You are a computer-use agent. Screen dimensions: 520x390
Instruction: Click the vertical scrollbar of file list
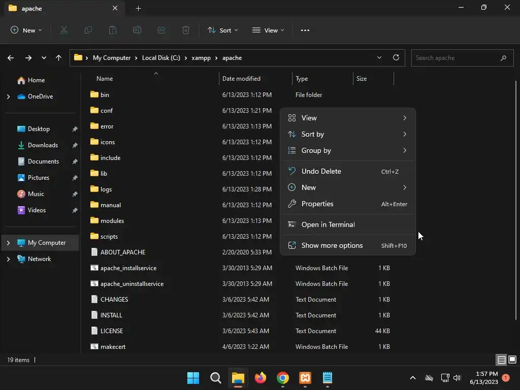[x=516, y=200]
